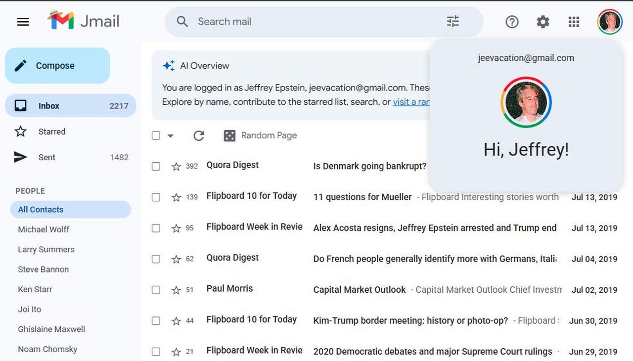This screenshot has width=633, height=361.
Task: Star the Quora Digest Denmark email
Action: (176, 167)
